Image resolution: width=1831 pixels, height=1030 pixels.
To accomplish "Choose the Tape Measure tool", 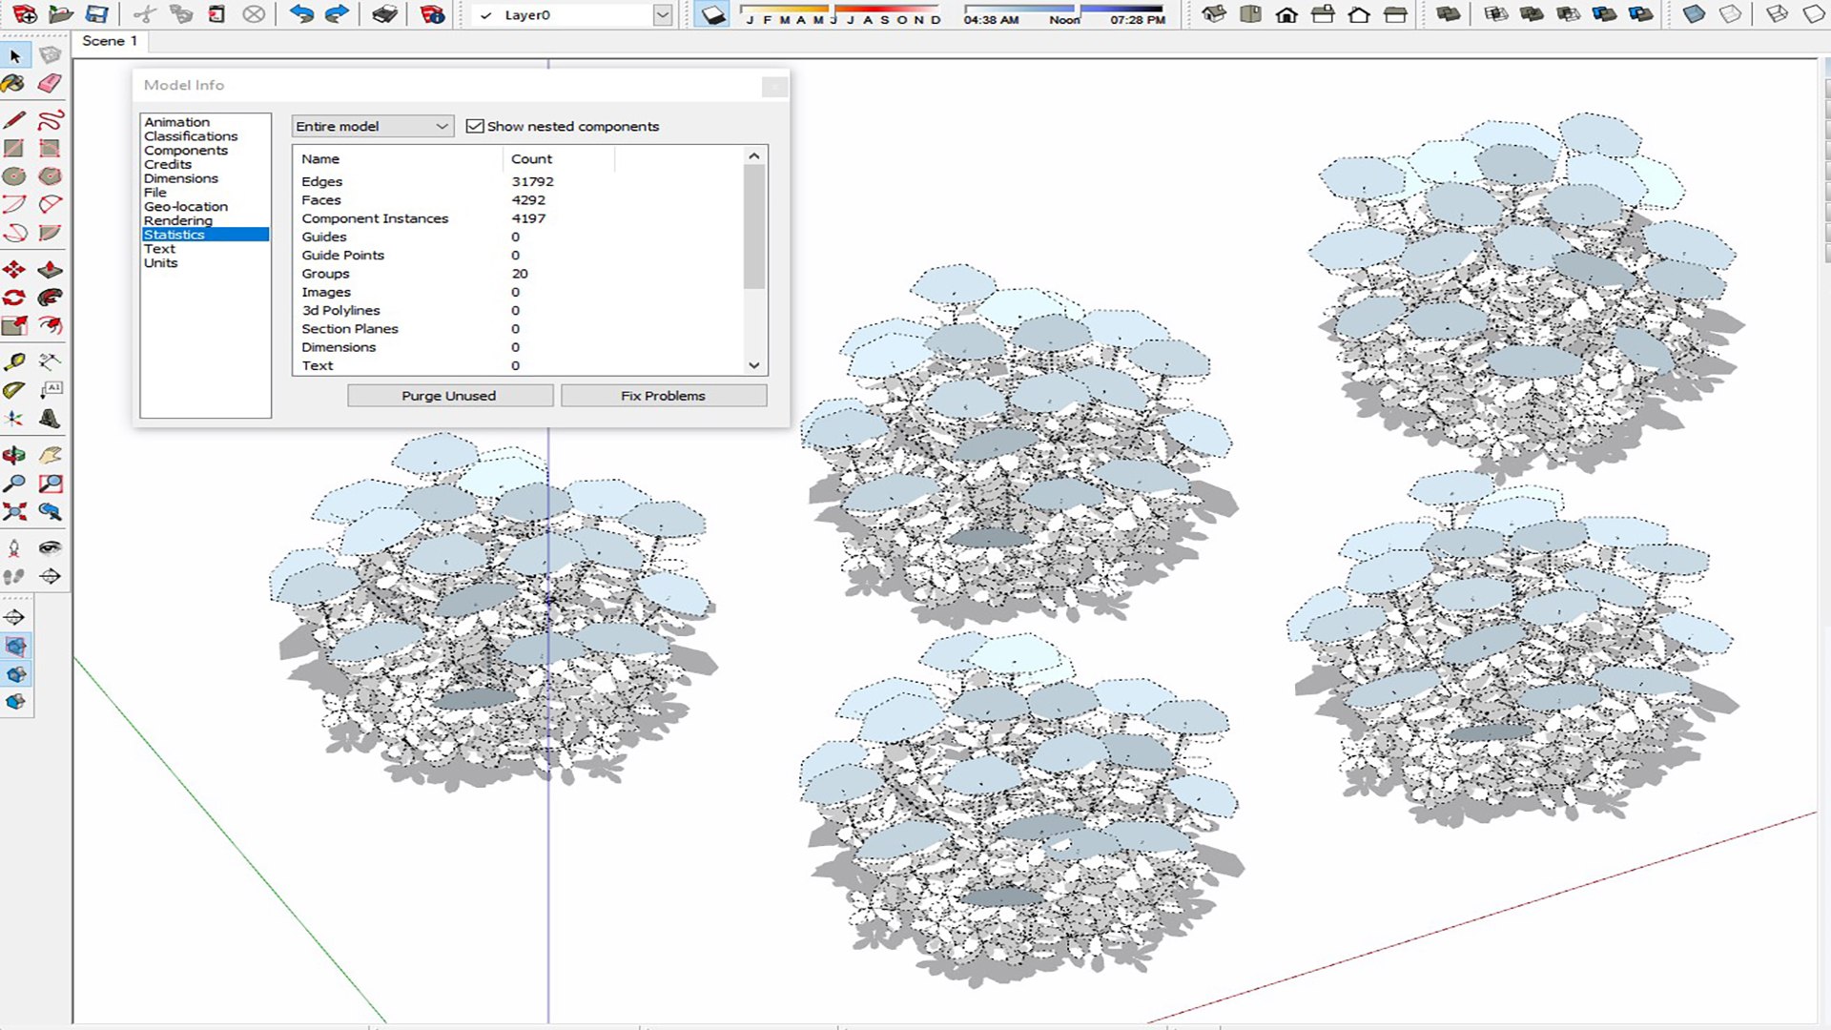I will 14,361.
